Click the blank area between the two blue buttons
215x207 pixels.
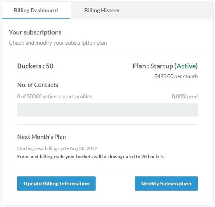[115, 183]
